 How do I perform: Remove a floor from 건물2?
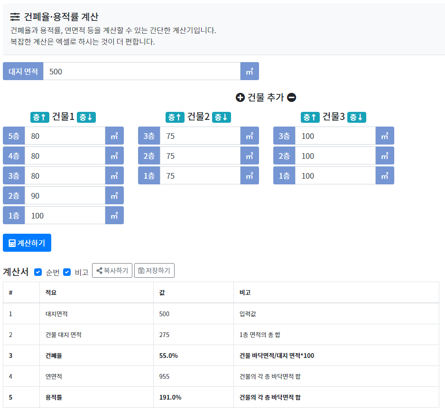point(222,117)
